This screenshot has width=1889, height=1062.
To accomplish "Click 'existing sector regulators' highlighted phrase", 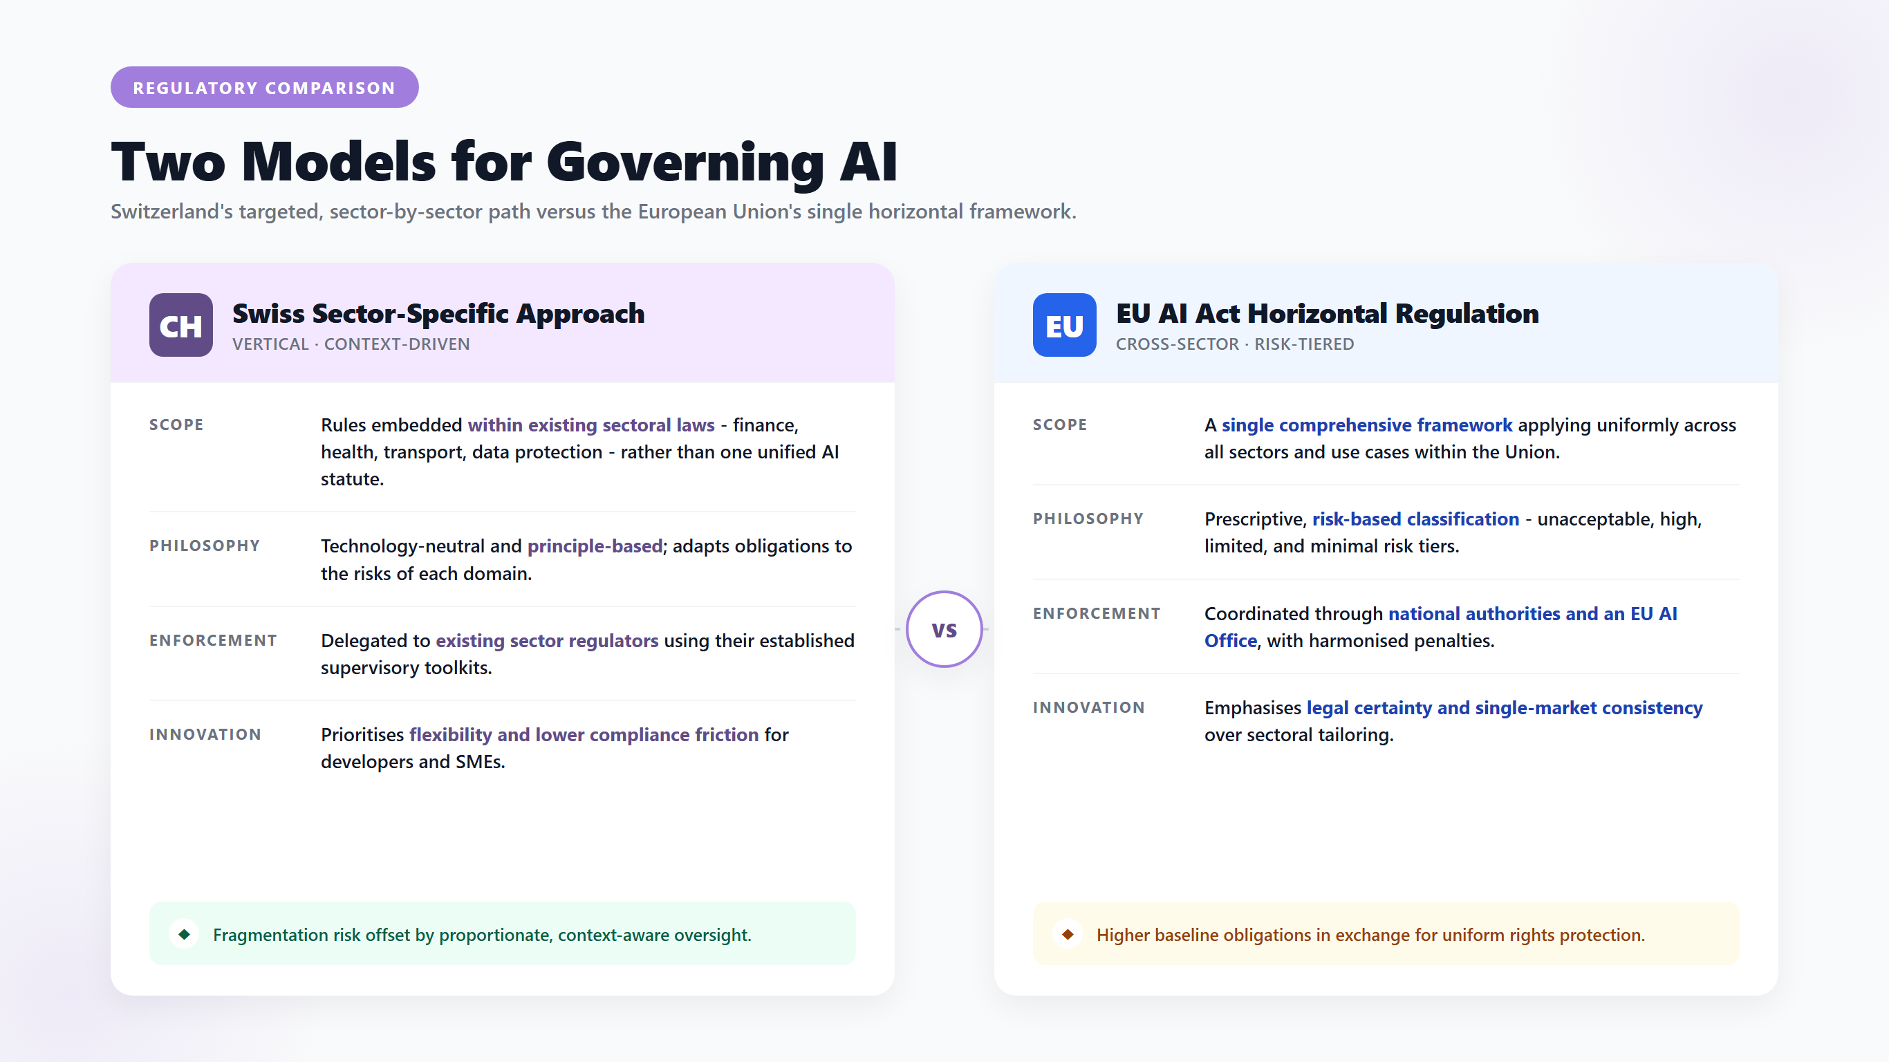I will 547,641.
